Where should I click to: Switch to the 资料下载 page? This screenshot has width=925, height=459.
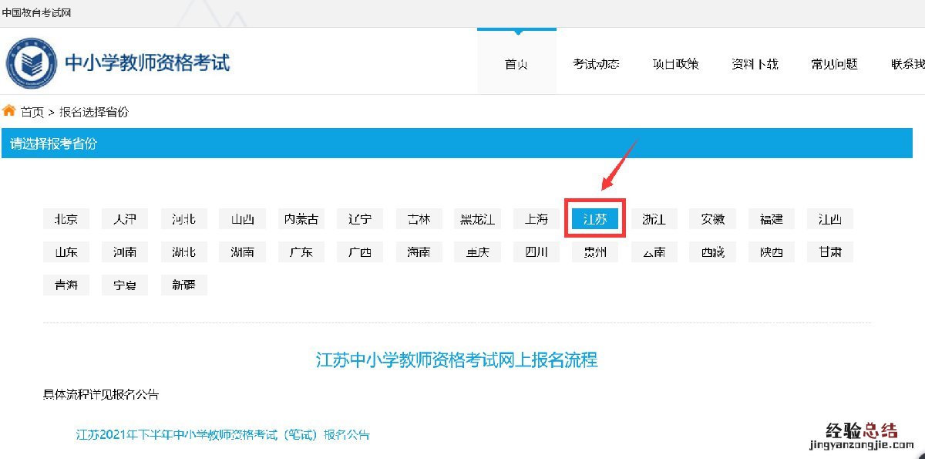(755, 64)
